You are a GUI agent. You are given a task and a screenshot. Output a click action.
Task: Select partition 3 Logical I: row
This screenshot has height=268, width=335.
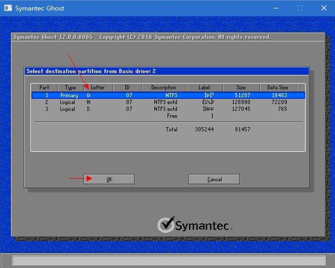pyautogui.click(x=167, y=109)
